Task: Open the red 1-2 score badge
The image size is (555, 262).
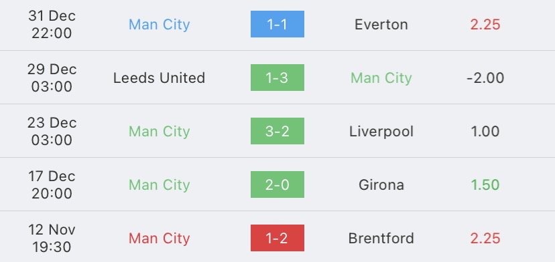Action: pos(277,238)
